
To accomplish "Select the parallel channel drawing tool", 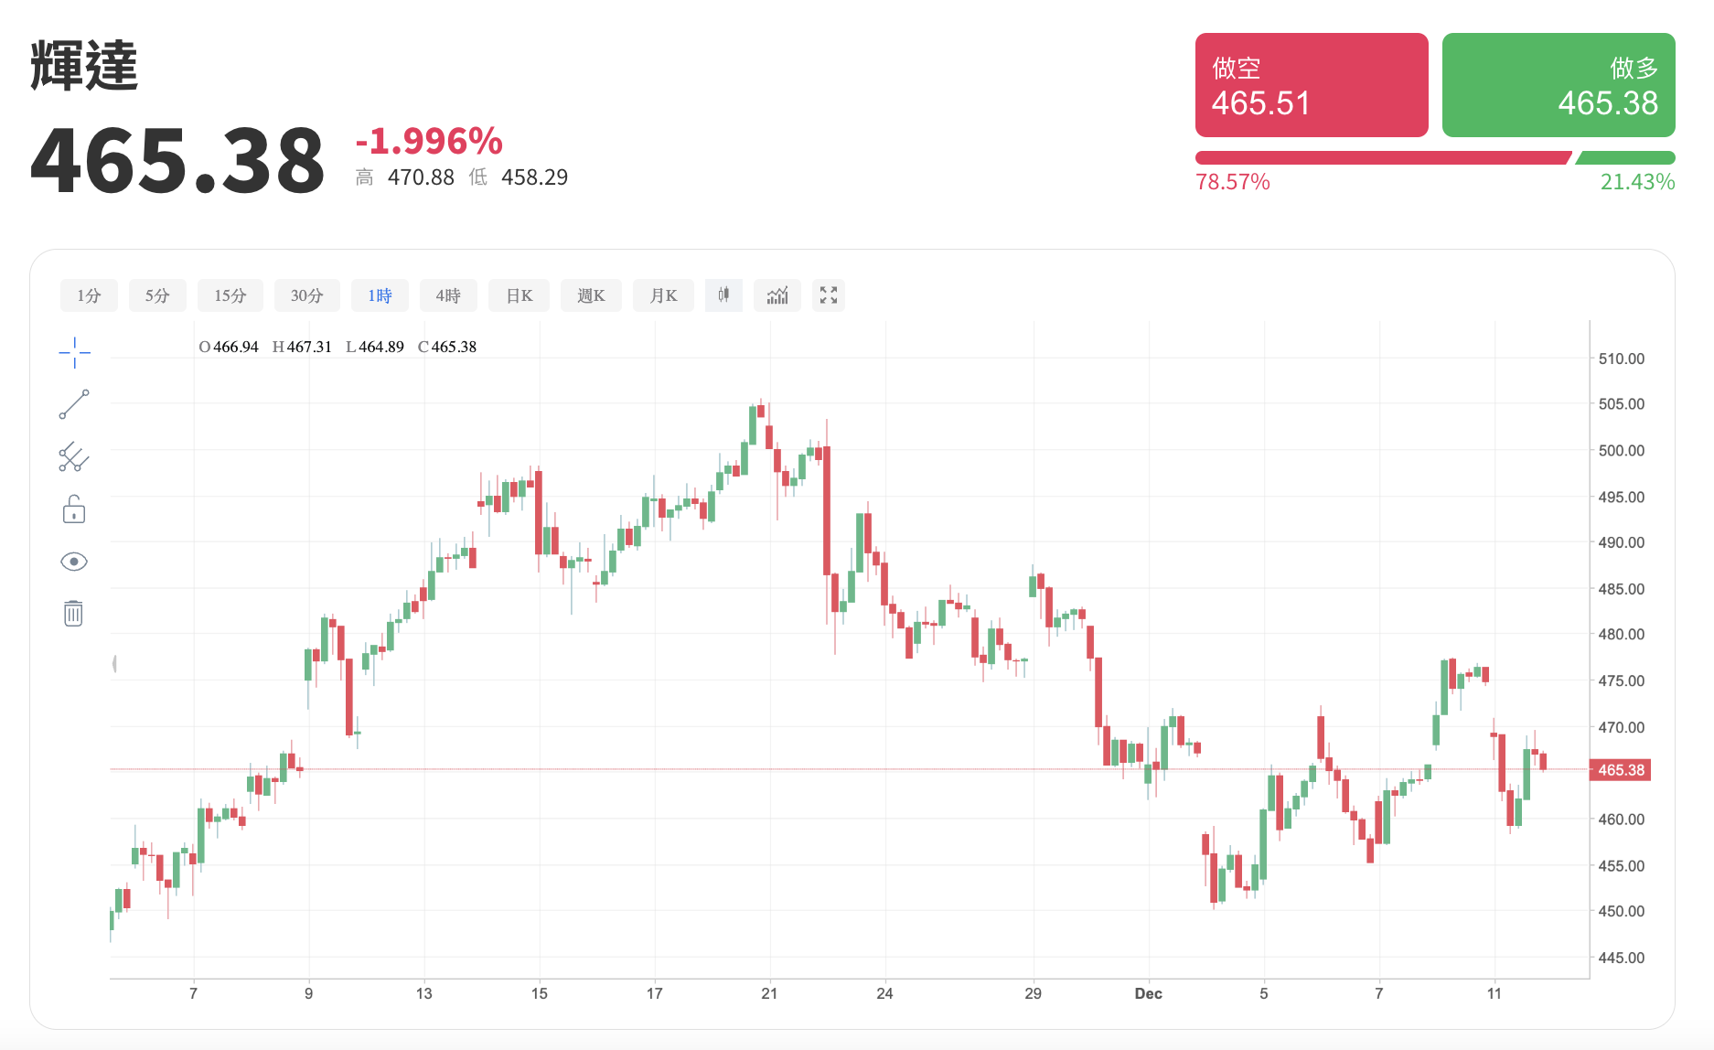I will click(x=74, y=456).
